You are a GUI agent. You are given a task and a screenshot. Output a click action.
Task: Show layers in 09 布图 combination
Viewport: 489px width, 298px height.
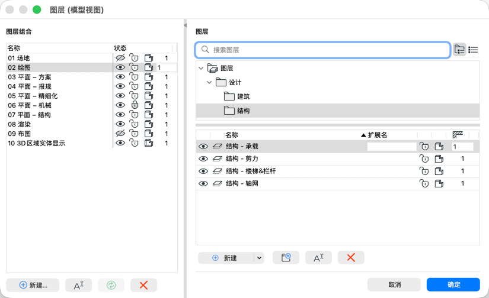point(120,134)
